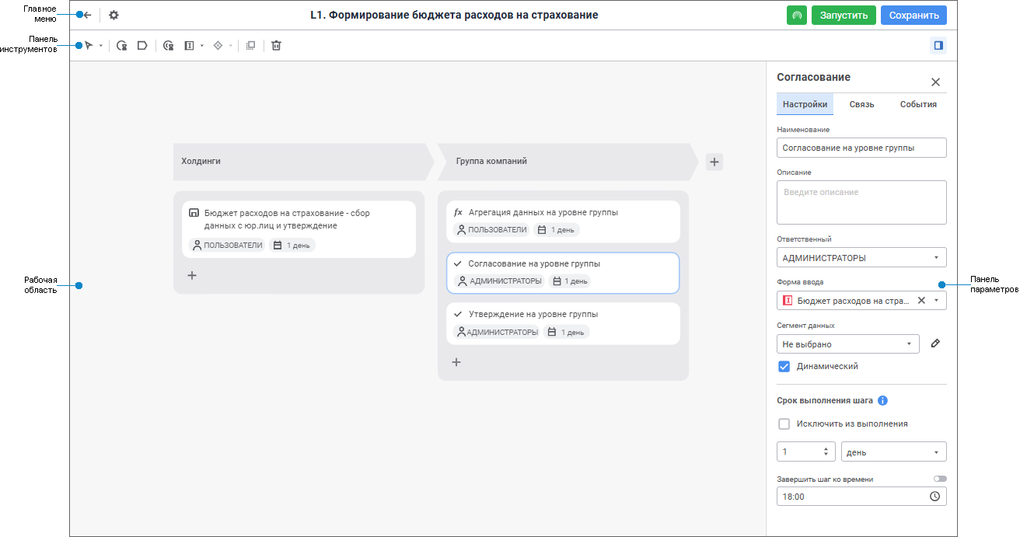Click the duplicate step toolbar icon
The width and height of the screenshot is (1020, 537).
(x=250, y=45)
